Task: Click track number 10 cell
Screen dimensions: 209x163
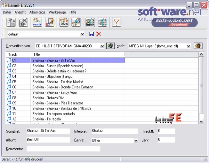Action: pos(14,108)
